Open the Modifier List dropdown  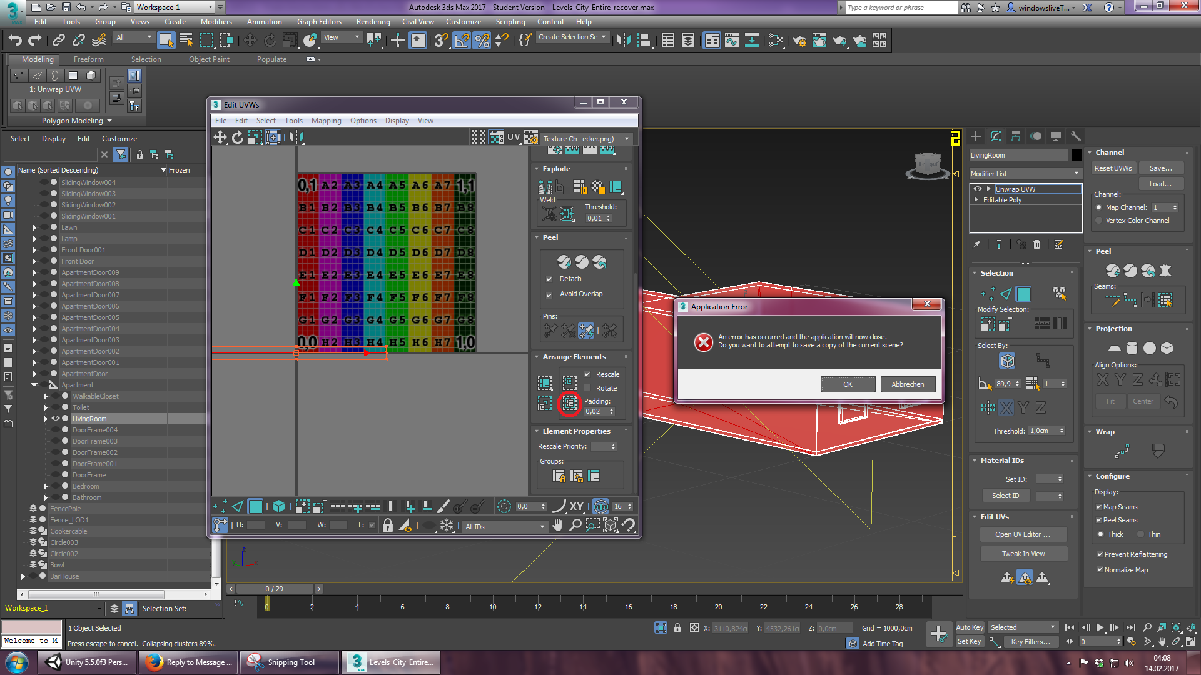tap(1025, 174)
